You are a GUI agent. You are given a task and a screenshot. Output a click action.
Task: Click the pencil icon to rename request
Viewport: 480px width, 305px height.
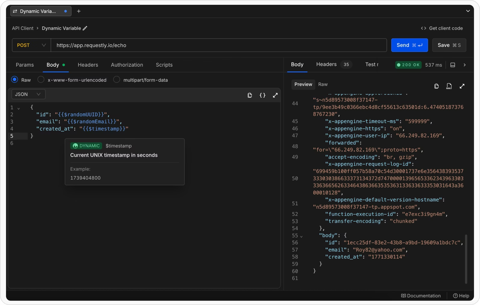click(85, 28)
